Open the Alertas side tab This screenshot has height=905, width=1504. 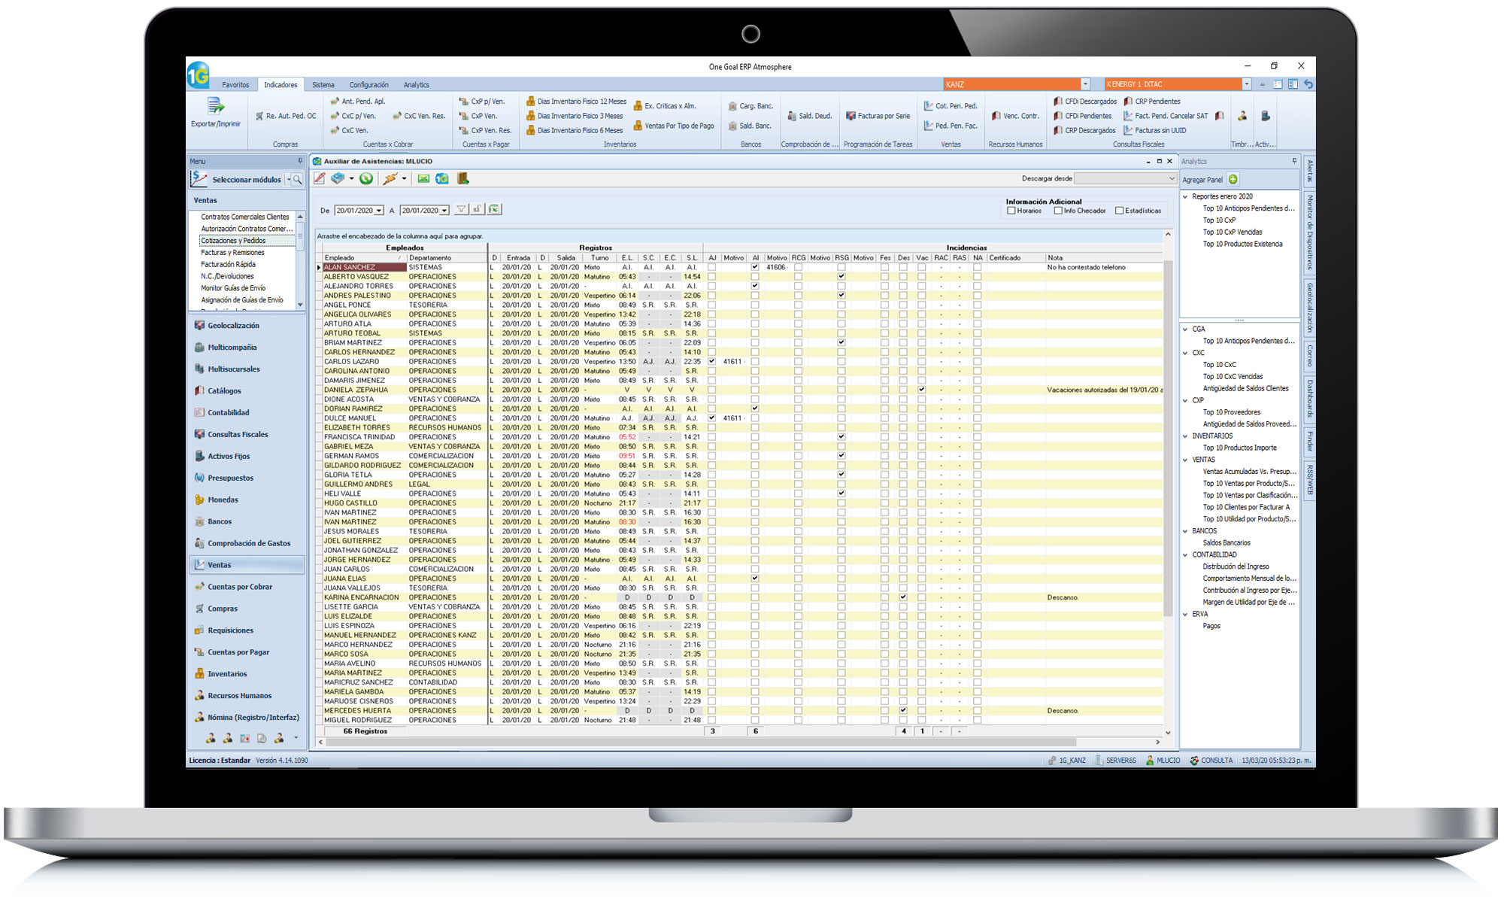pos(1309,171)
